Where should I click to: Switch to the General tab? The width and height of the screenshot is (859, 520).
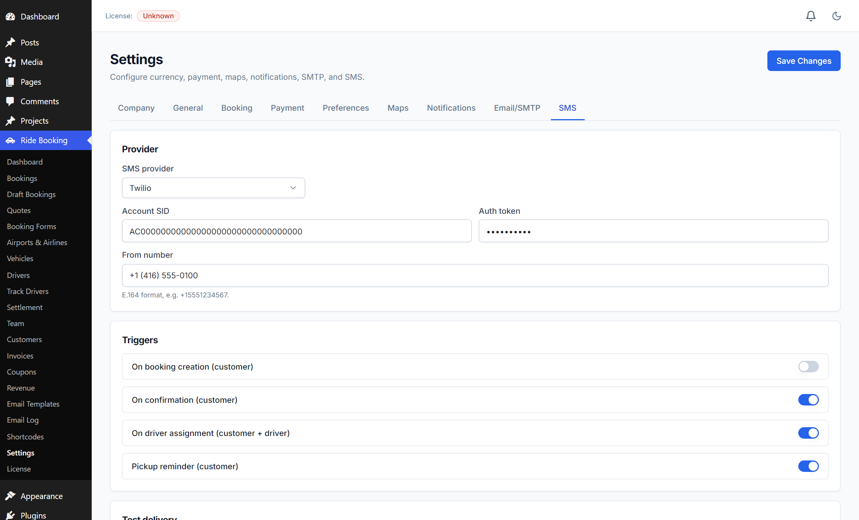(x=188, y=108)
